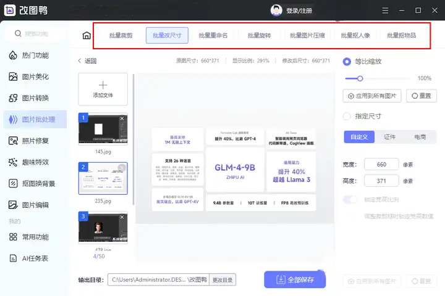Click 原图尺寸: 660*371 label
This screenshot has width=445, height=296.
click(198, 60)
